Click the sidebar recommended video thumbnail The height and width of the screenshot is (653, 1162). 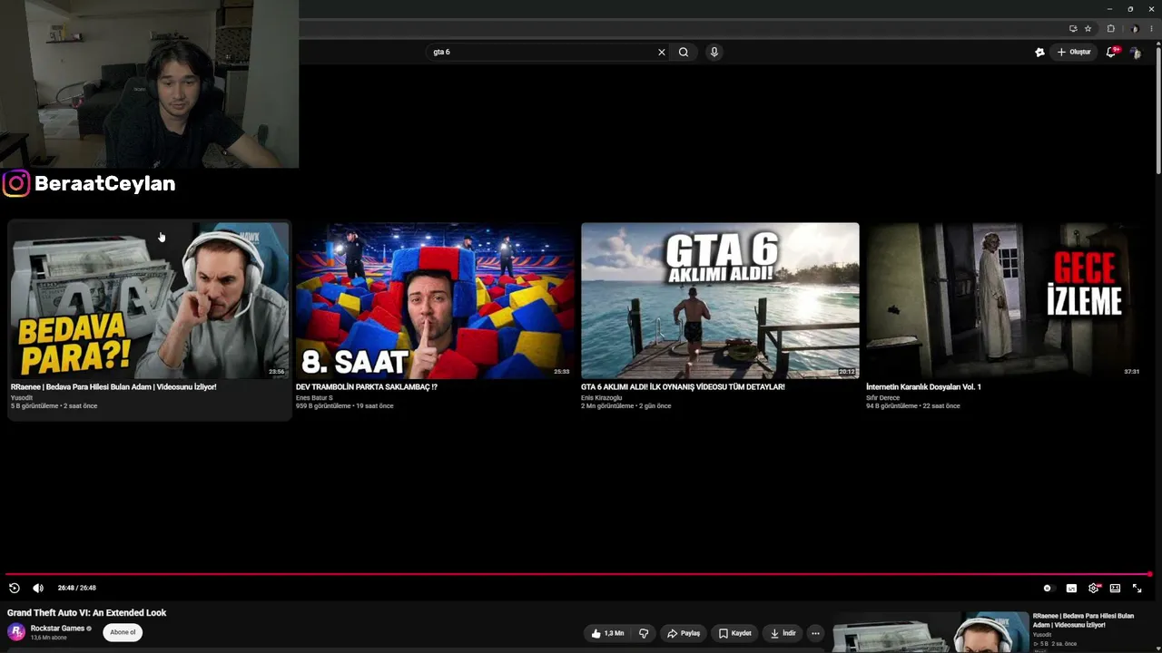coord(931,632)
